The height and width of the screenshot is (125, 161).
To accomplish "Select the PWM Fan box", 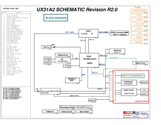I will click(x=50, y=112).
